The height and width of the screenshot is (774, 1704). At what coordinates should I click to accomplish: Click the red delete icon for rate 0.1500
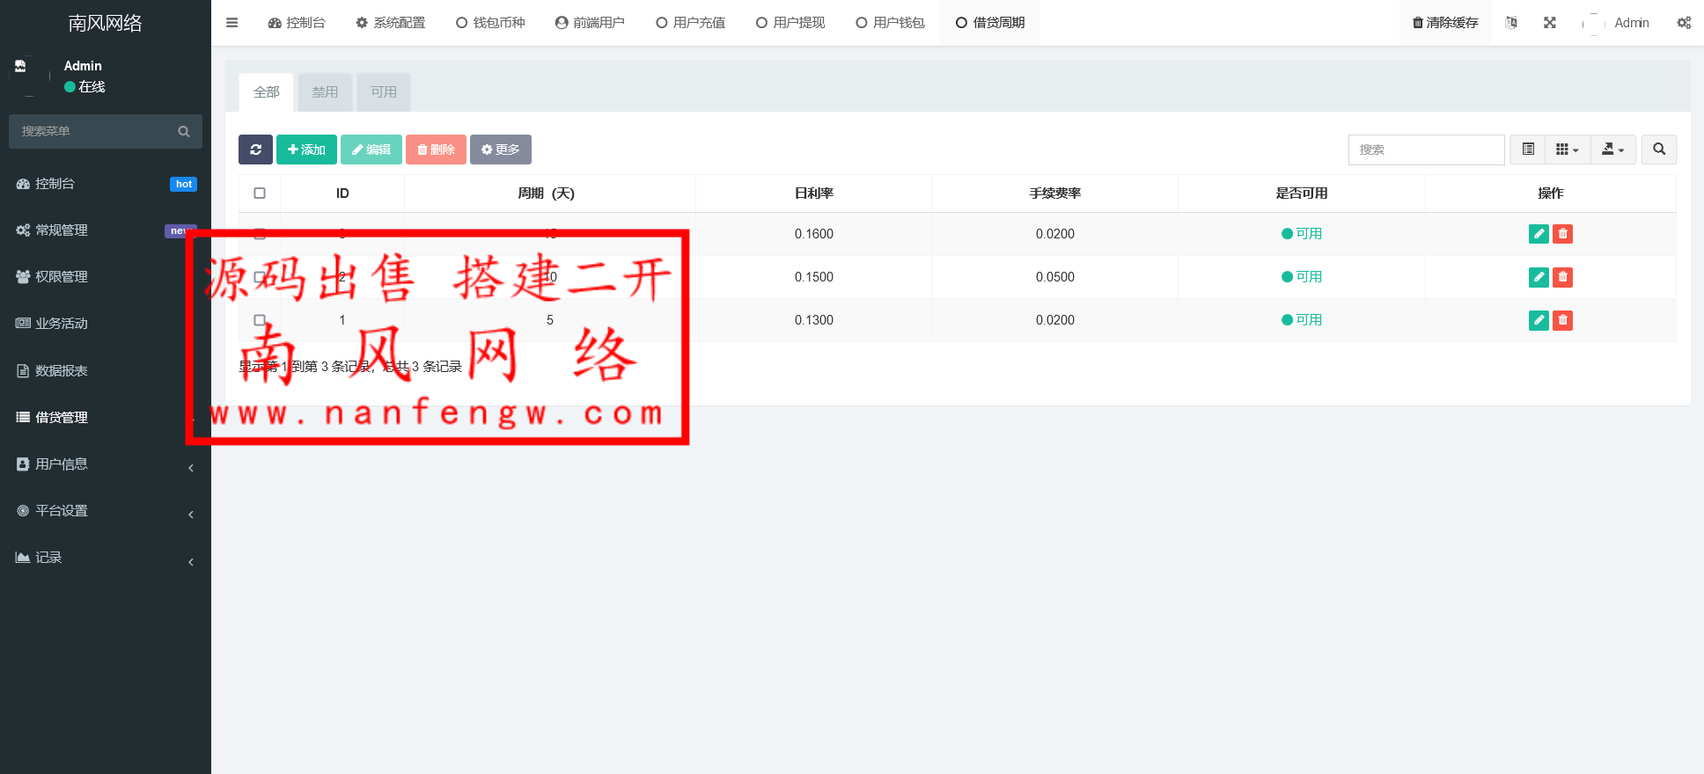[1563, 277]
